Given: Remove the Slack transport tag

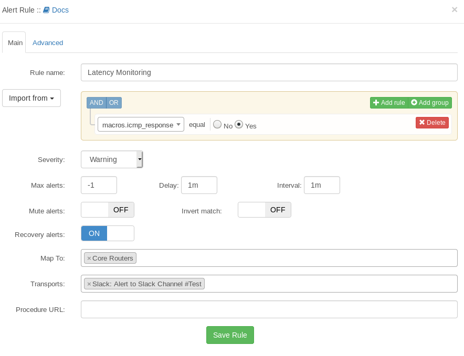Looking at the screenshot, I should tap(88, 284).
